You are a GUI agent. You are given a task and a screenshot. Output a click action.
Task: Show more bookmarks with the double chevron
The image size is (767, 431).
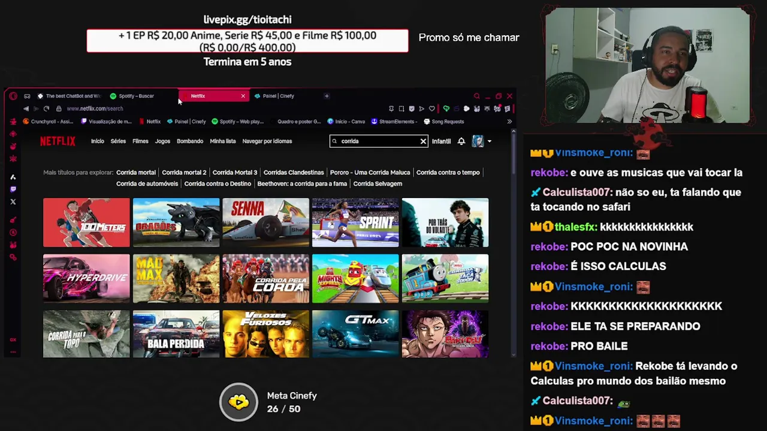point(509,122)
